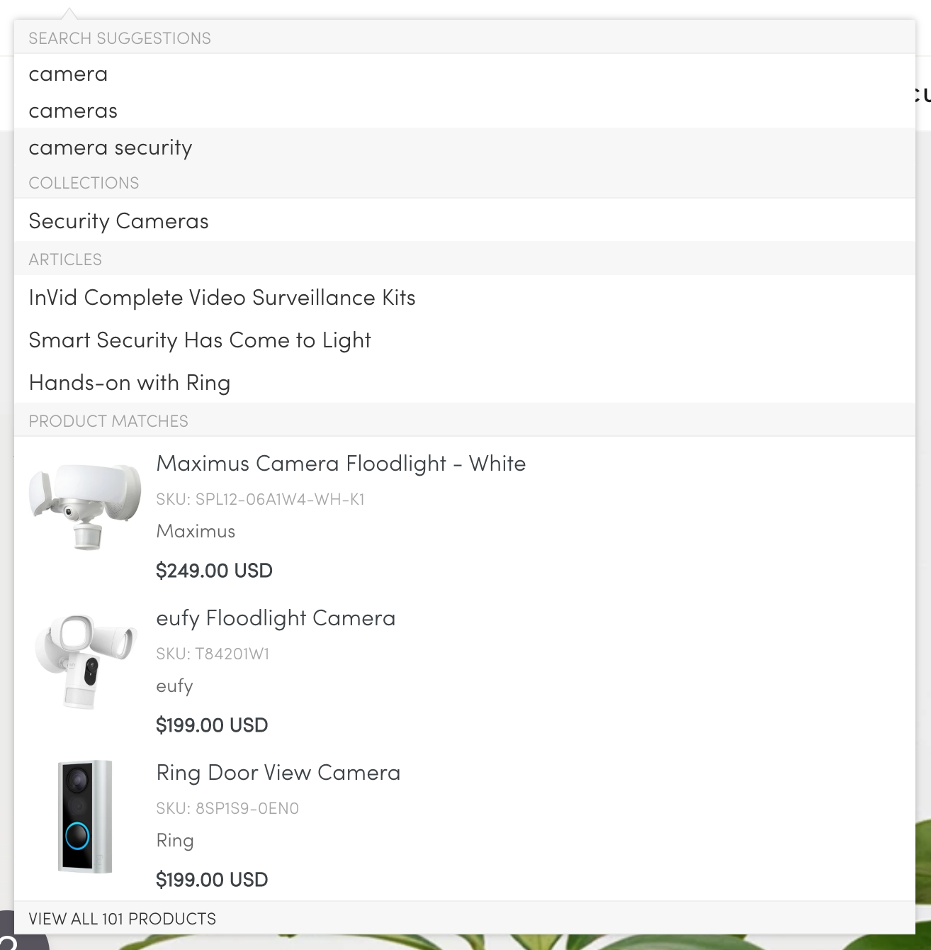The image size is (931, 950).
Task: Click the $249.00 USD price
Action: [x=214, y=571]
